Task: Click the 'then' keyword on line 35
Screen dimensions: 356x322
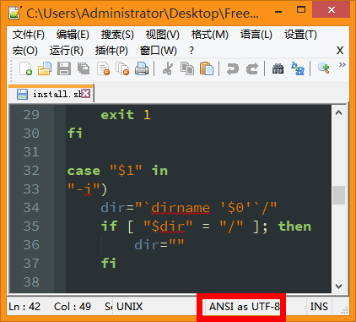Action: pyautogui.click(x=294, y=226)
